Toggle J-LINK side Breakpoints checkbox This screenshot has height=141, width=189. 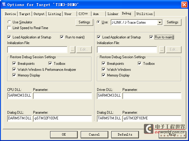pyautogui.click(x=103, y=63)
